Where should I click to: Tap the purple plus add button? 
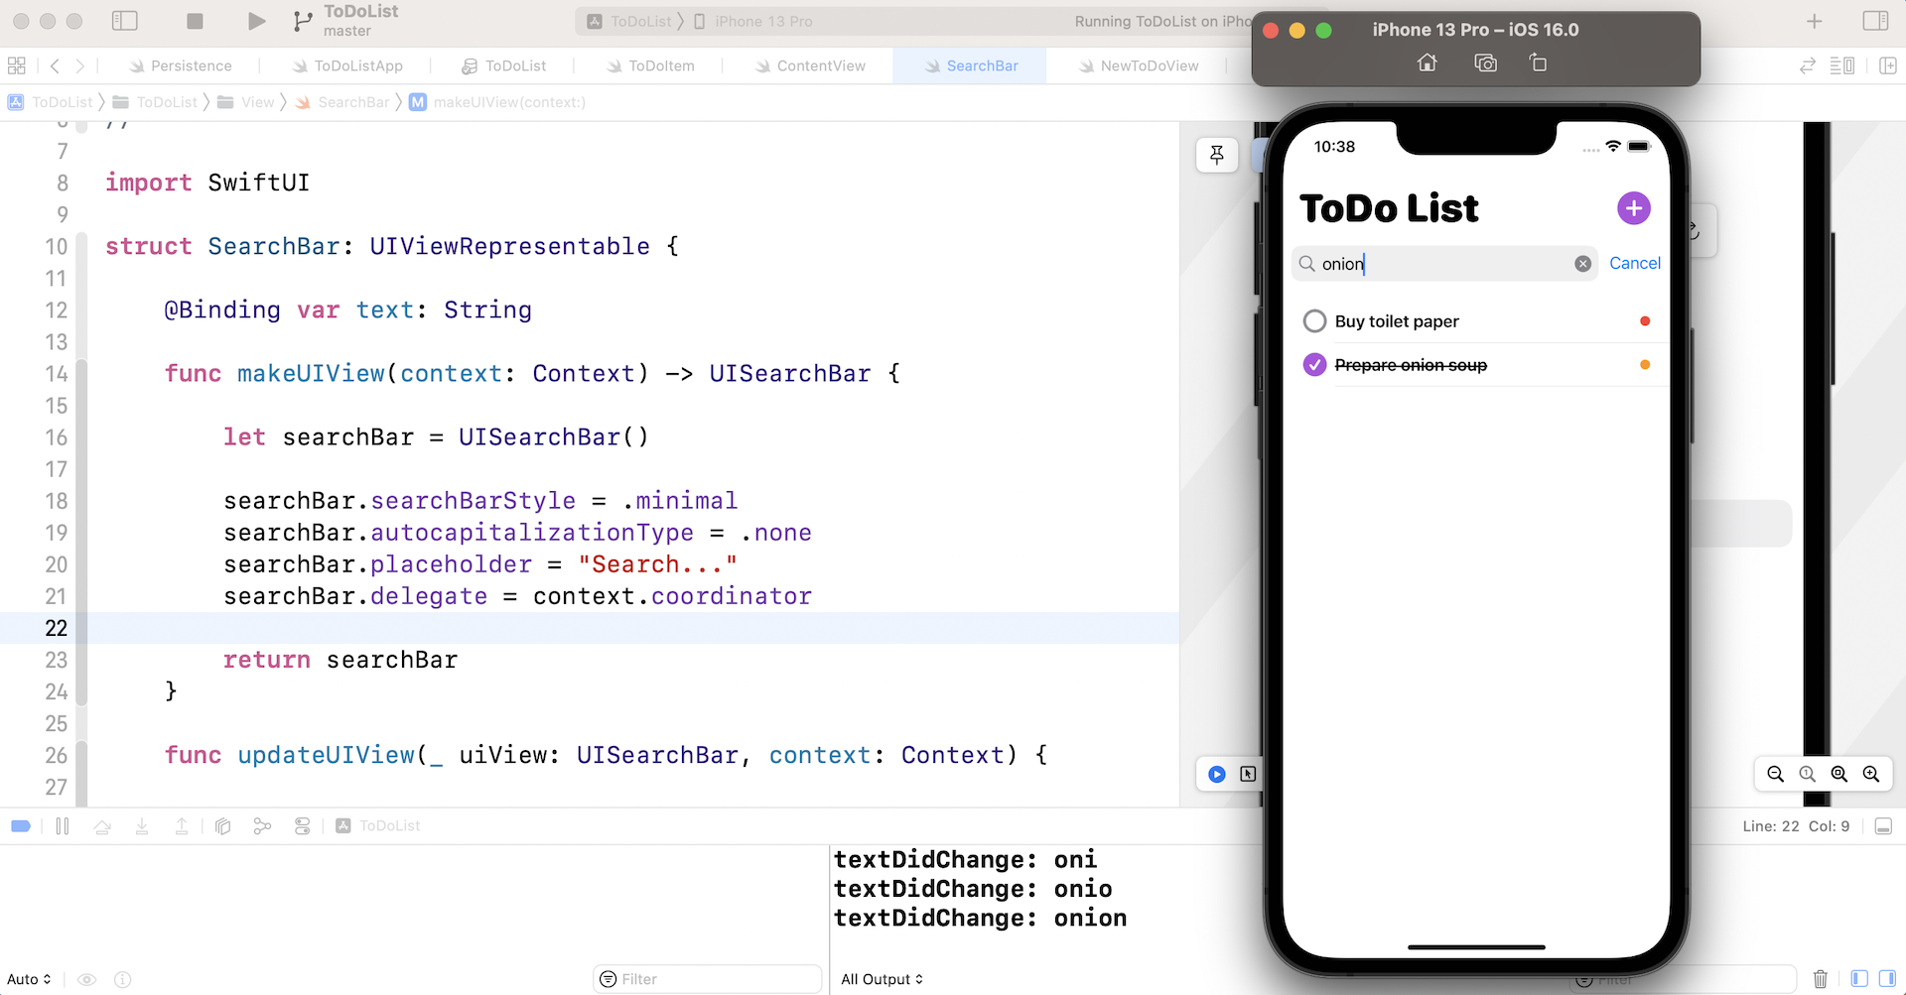coord(1633,208)
